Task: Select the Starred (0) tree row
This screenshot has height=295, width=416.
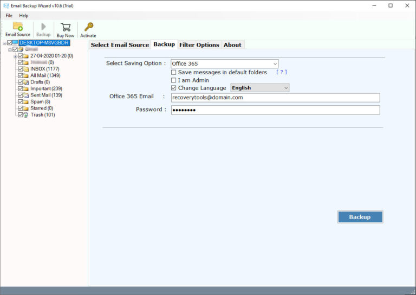Action: click(42, 108)
